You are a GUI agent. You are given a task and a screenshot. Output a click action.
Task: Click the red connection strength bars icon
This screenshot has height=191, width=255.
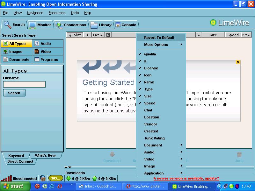click(x=6, y=178)
